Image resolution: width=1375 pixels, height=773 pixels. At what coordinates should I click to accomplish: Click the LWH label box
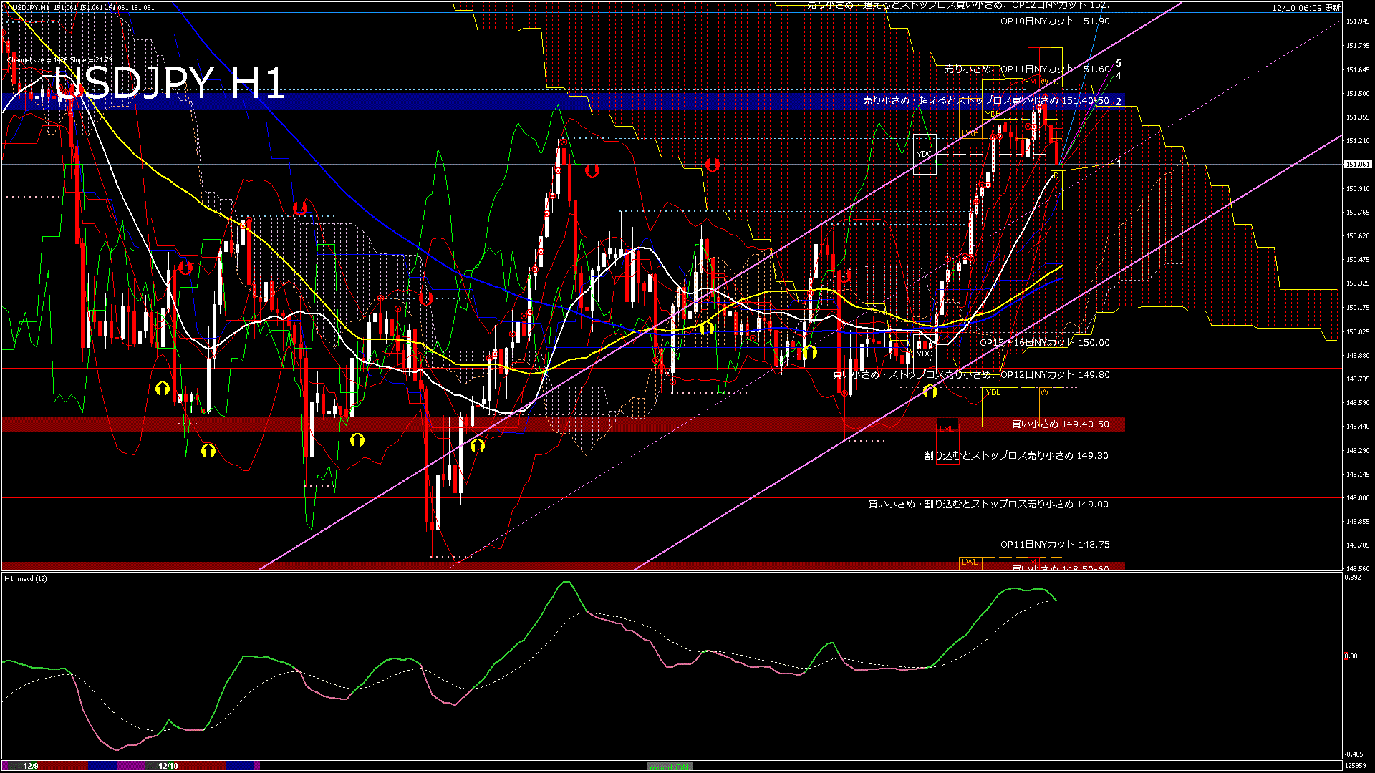pos(970,134)
